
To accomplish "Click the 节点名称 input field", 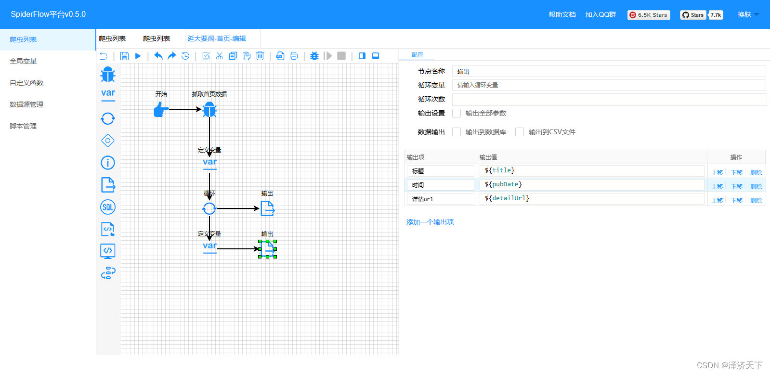I will (609, 71).
